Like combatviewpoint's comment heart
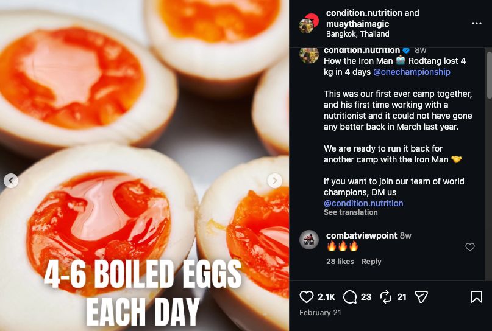The width and height of the screenshot is (492, 331). (470, 247)
